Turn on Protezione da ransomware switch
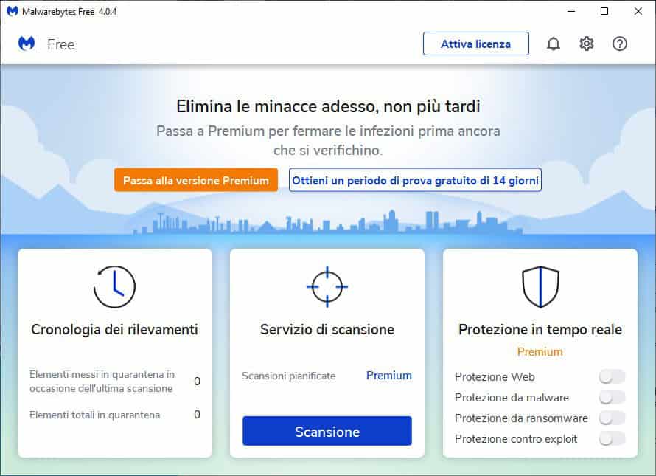This screenshot has height=476, width=656. [612, 418]
